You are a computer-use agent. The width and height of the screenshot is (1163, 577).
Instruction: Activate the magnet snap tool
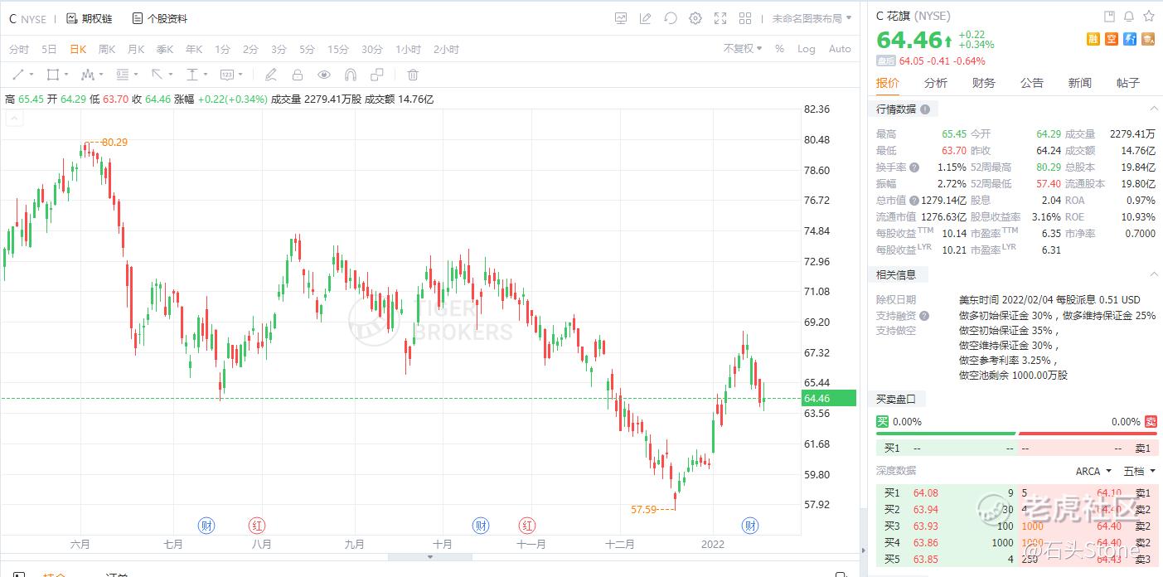point(351,75)
